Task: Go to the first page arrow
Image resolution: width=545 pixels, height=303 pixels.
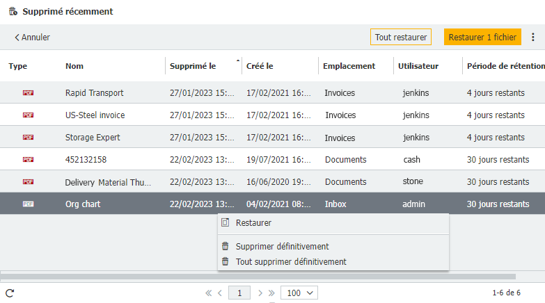Action: point(208,293)
